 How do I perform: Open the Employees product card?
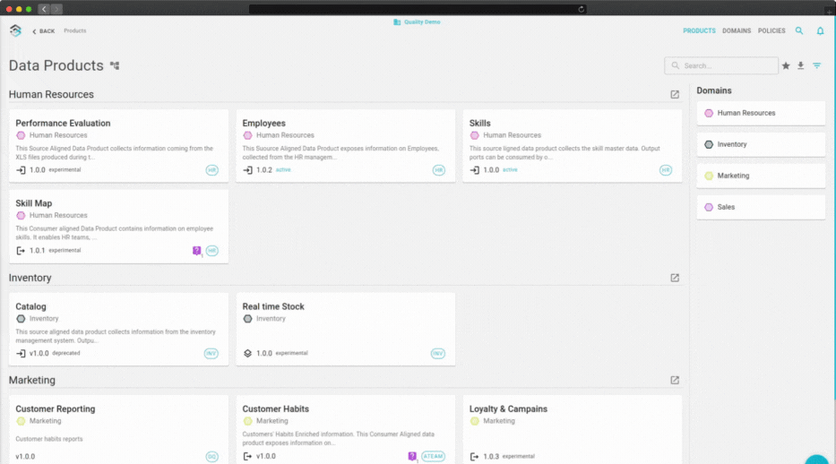[x=346, y=146]
